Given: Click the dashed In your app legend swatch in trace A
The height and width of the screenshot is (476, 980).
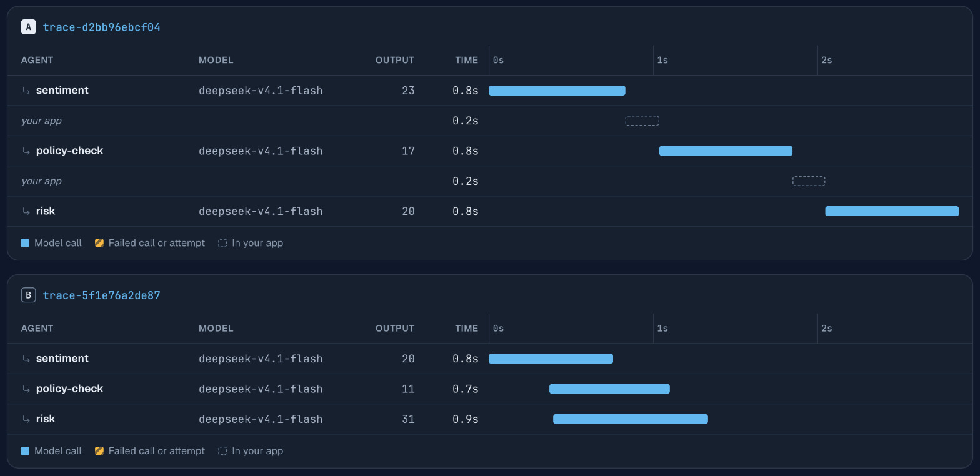Looking at the screenshot, I should [x=222, y=243].
